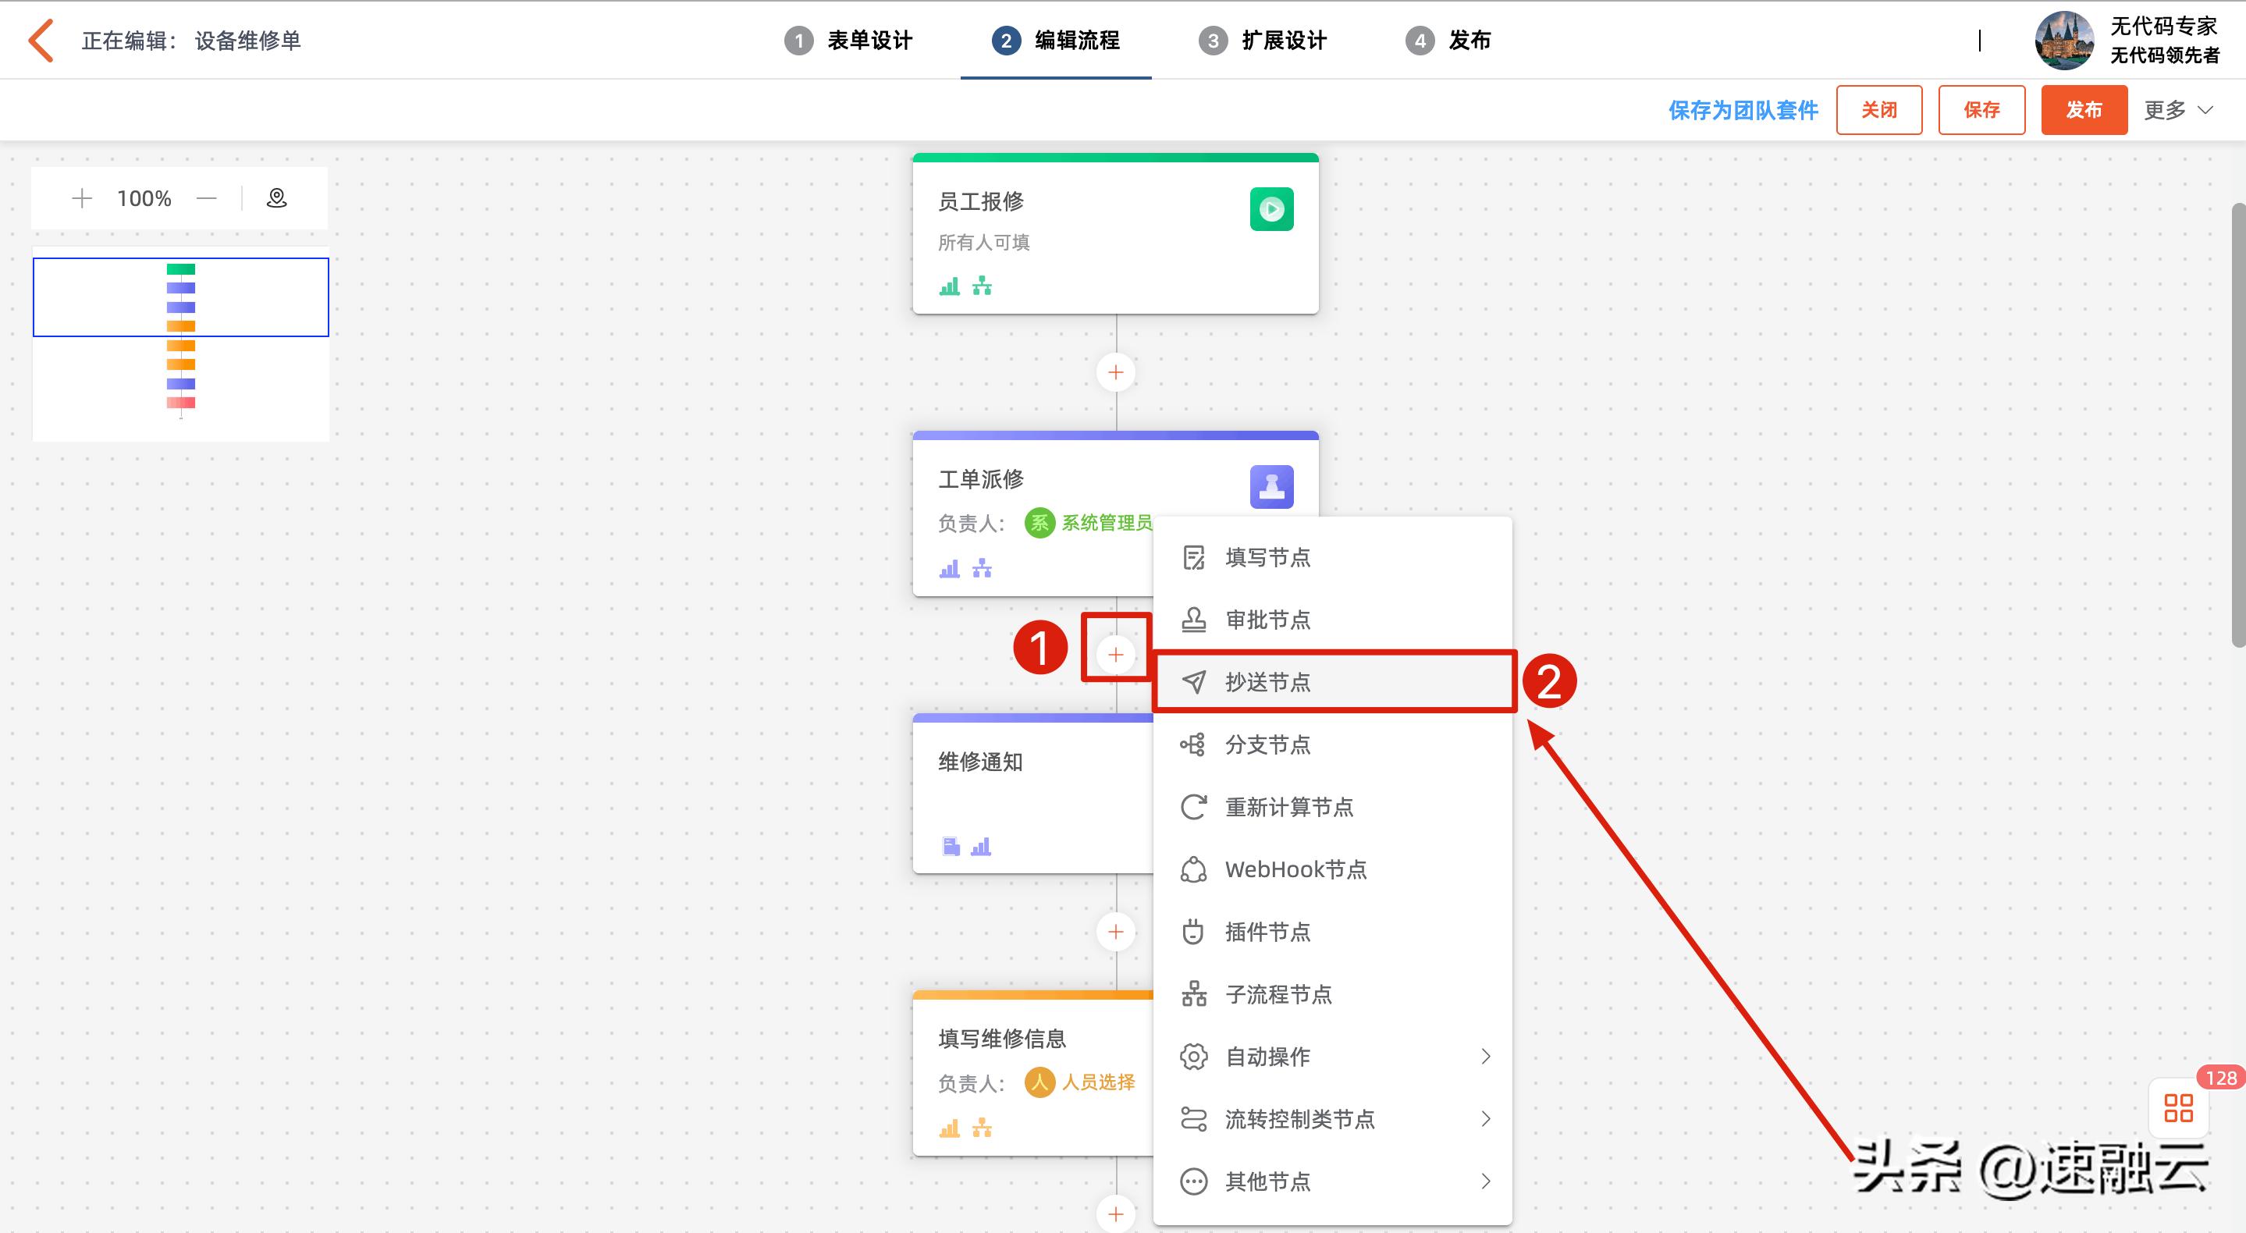Expand the 其他节点 submenu arrow

click(x=1487, y=1181)
